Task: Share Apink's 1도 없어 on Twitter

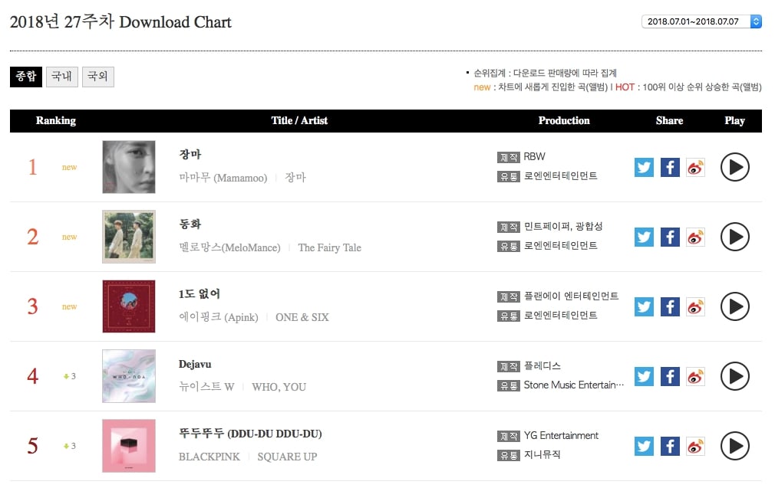Action: tap(645, 306)
